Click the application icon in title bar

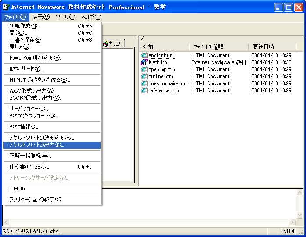pos(6,7)
